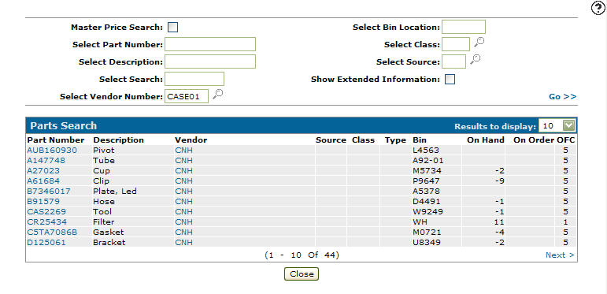
Task: Click CNH vendor in Filter row
Action: coord(183,222)
